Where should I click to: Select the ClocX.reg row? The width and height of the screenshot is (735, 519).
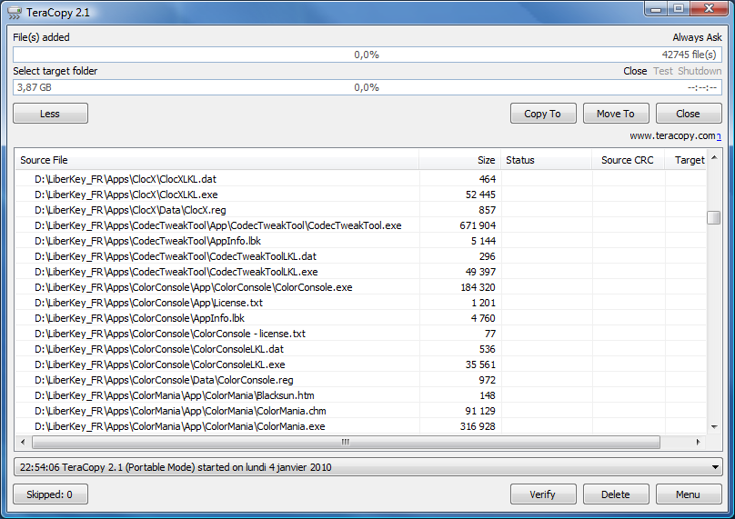click(360, 210)
